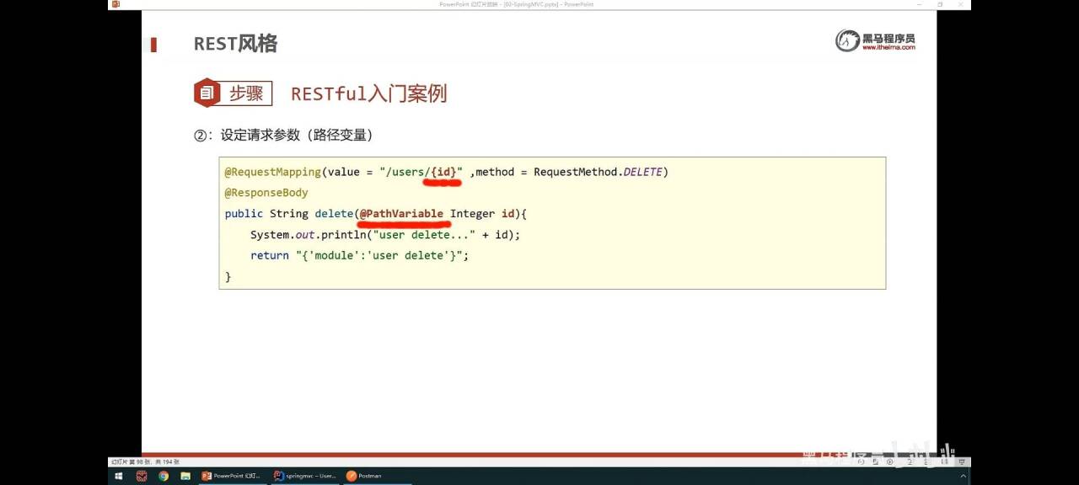Click the 'REST风格' slide title
Viewport: 1079px width, 485px height.
coord(235,44)
